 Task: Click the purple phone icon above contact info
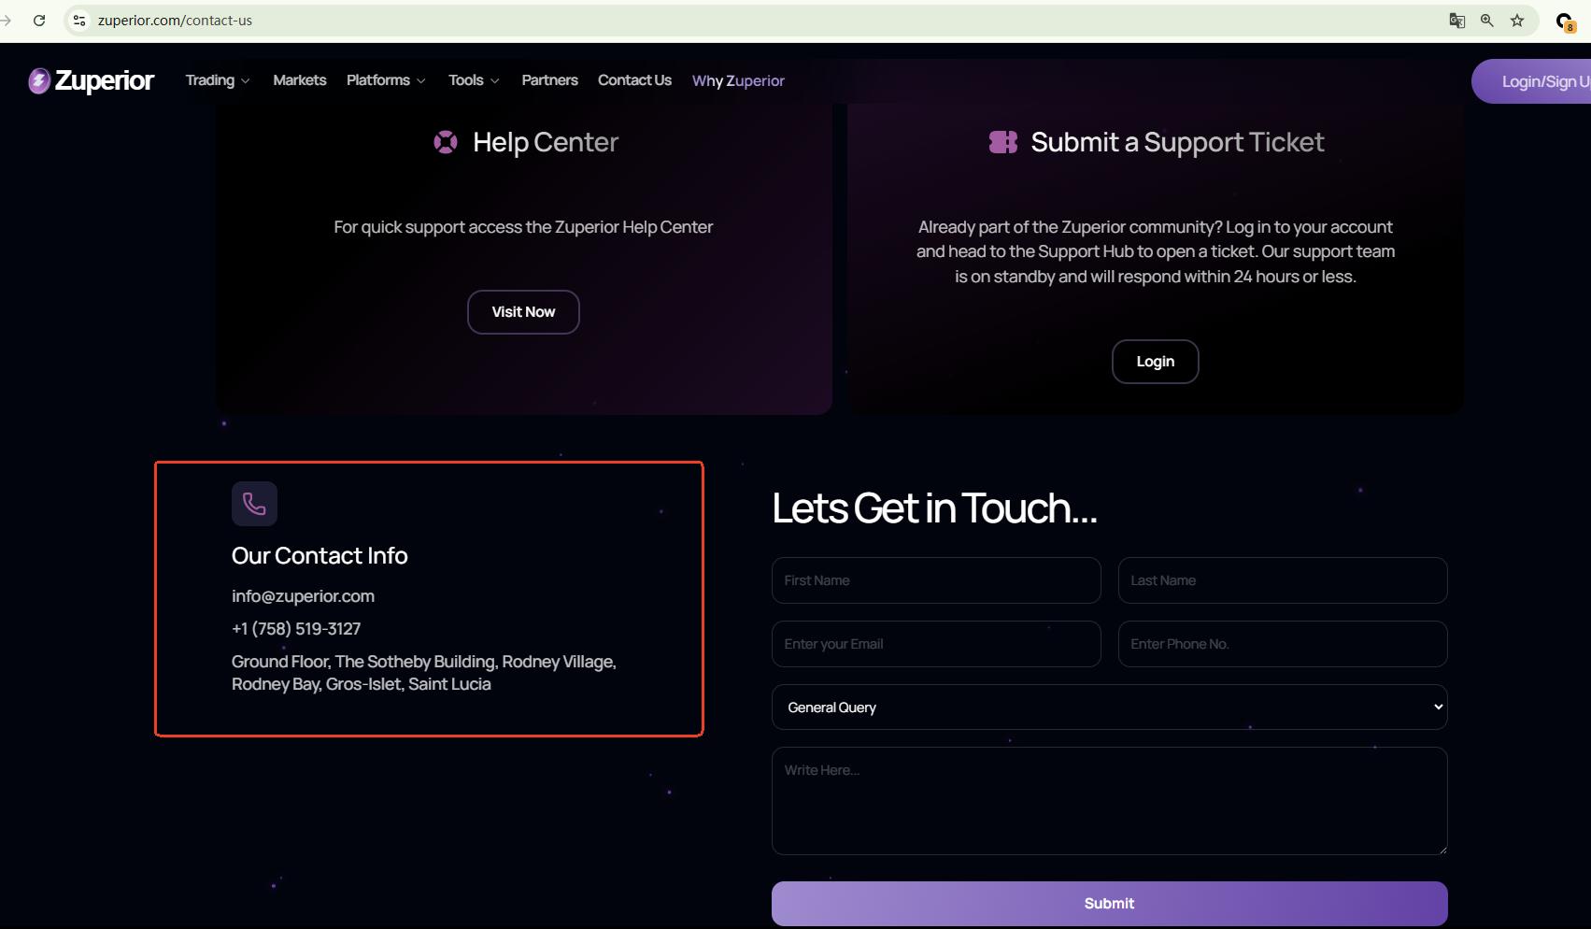pos(254,504)
